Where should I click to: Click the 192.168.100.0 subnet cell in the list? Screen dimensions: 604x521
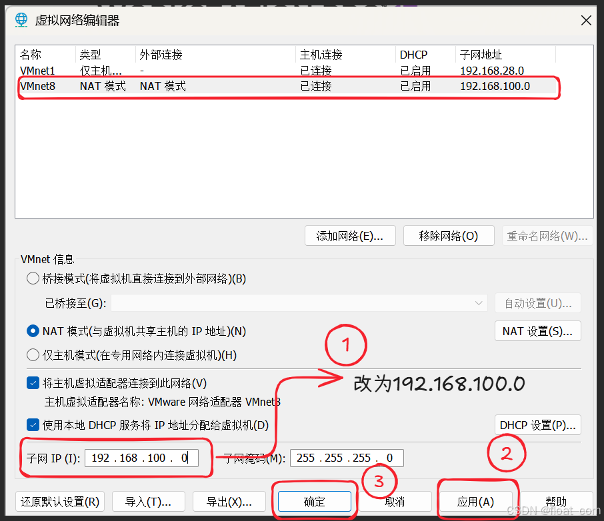coord(495,86)
